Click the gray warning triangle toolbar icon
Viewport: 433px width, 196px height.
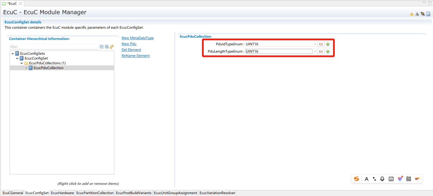pos(417,14)
